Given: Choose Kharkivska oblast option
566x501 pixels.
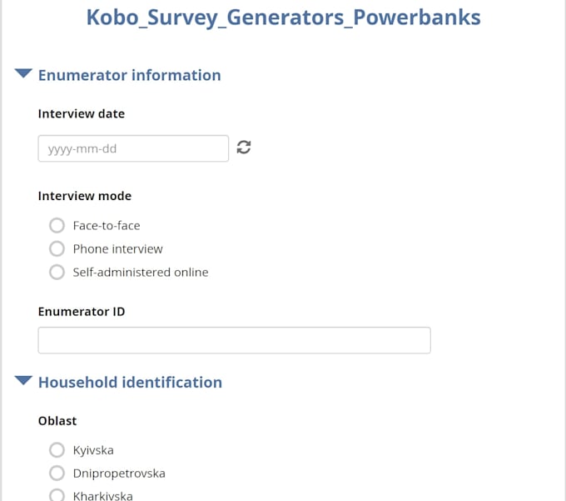Looking at the screenshot, I should pos(57,495).
